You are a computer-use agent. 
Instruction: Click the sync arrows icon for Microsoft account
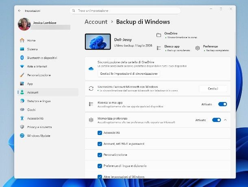(x=91, y=89)
